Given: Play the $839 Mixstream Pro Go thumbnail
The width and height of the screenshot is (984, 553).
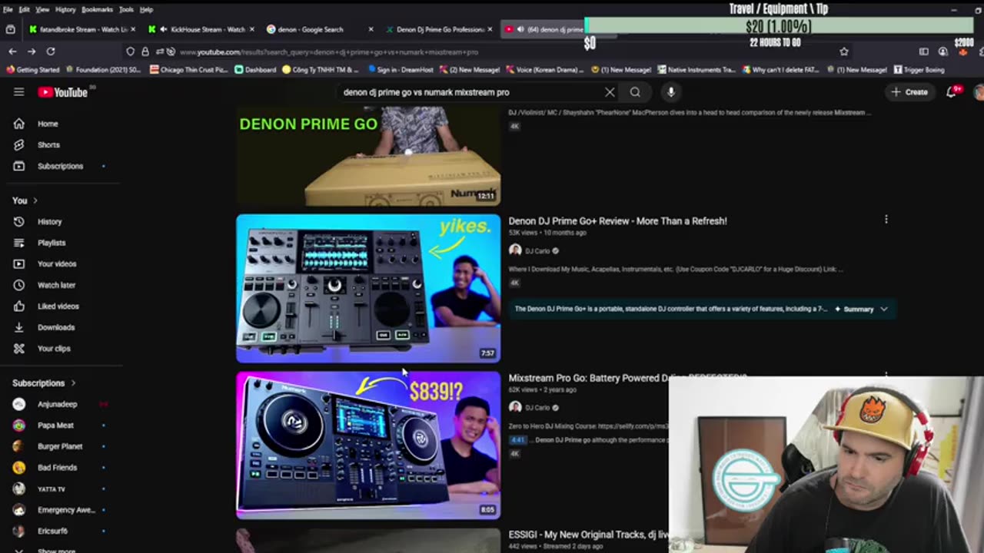Looking at the screenshot, I should [x=368, y=445].
